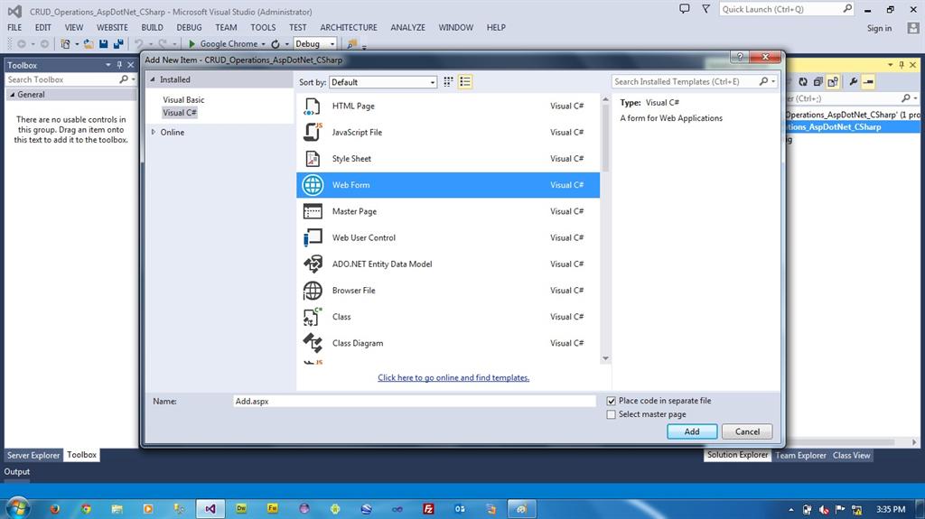925x519 pixels.
Task: Click the Name field containing Add.aspx
Action: (x=414, y=401)
